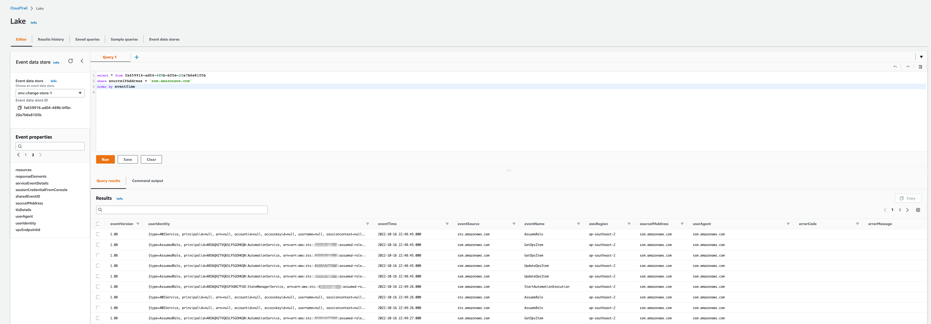Check the first AssumeRole result row
Screen dimensions: 931x324
click(98, 234)
